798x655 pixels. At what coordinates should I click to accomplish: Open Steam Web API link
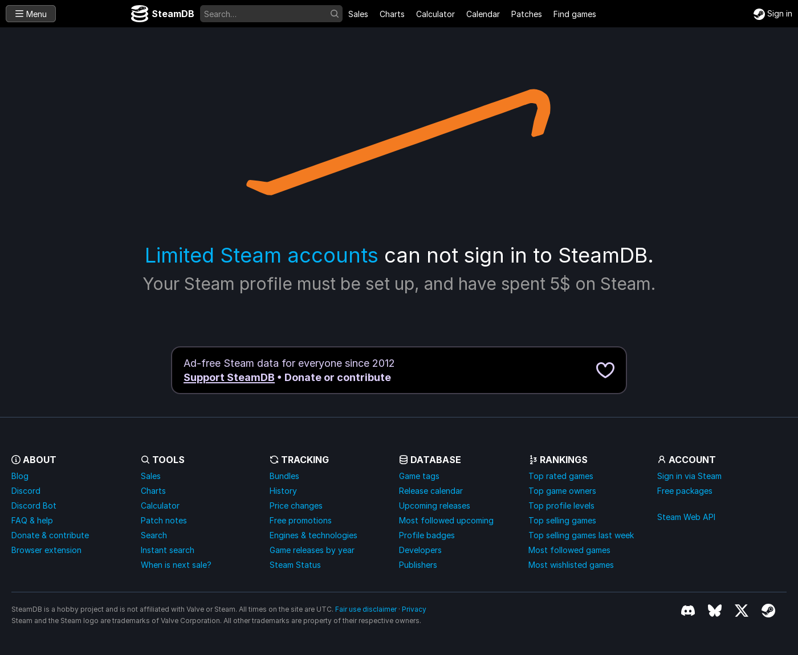(x=686, y=517)
